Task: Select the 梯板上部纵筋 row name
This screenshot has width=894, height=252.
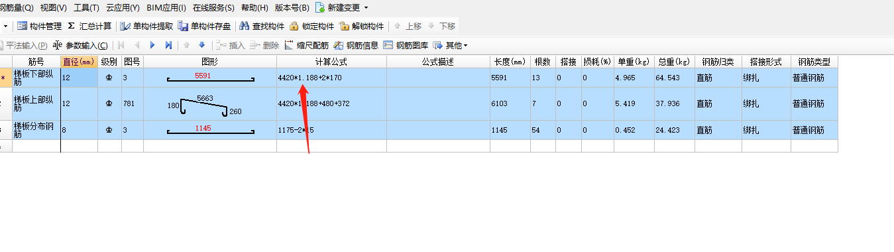Action: 36,104
